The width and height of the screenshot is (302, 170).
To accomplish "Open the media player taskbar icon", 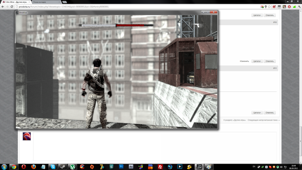I will (180, 167).
